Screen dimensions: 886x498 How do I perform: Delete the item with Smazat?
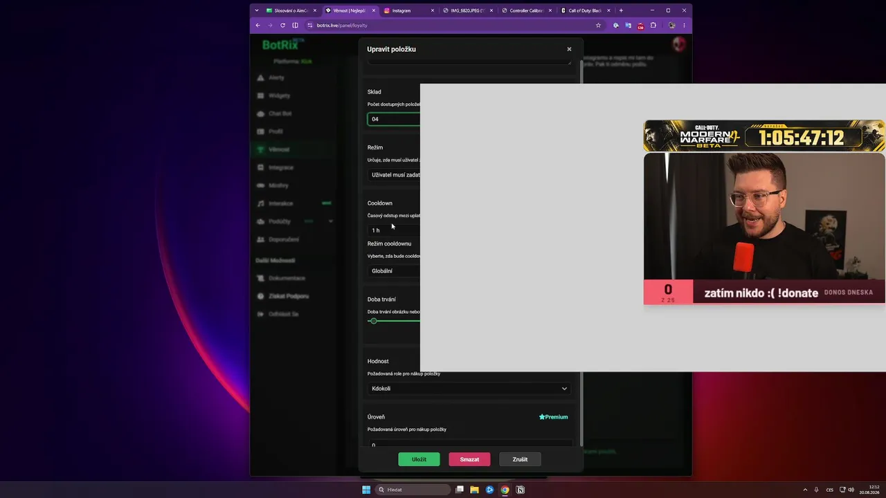pyautogui.click(x=469, y=459)
